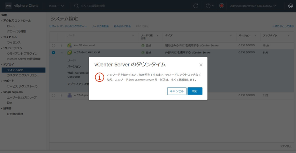Open 設定 under Single Sign-On
Image resolution: width=296 pixels, height=153 pixels.
coord(10,103)
